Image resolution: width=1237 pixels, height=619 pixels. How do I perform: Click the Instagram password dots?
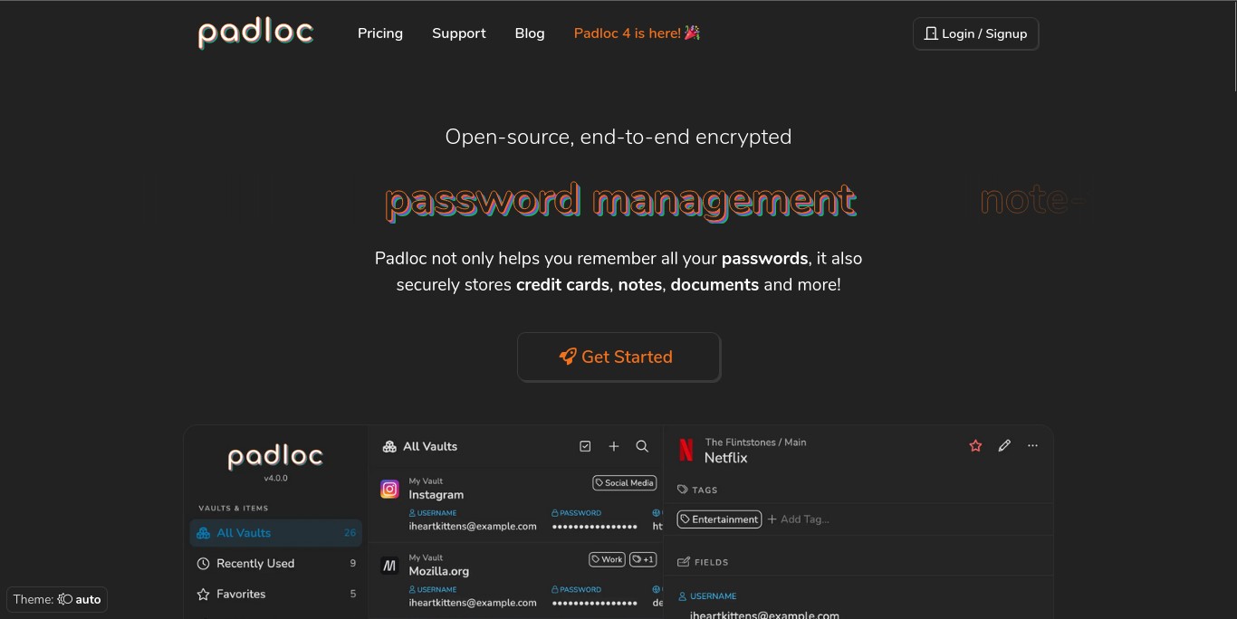pos(595,527)
